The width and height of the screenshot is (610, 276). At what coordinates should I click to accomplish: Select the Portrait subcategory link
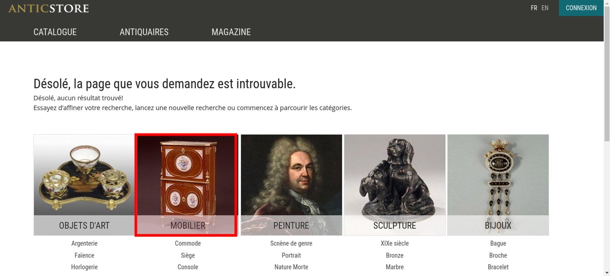point(291,255)
